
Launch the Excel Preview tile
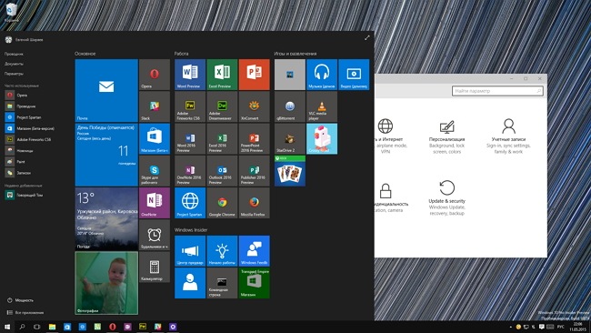[x=222, y=75]
